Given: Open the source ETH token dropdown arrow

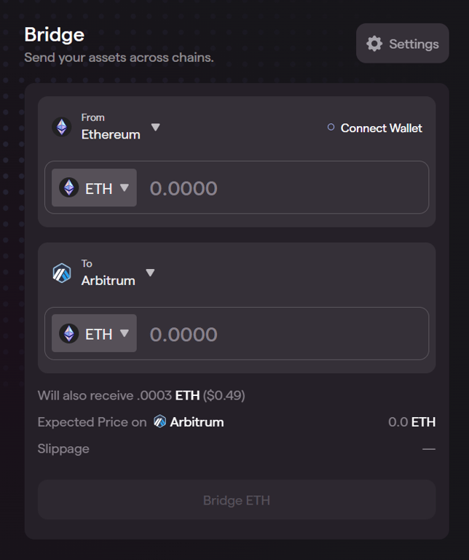Looking at the screenshot, I should tap(124, 187).
